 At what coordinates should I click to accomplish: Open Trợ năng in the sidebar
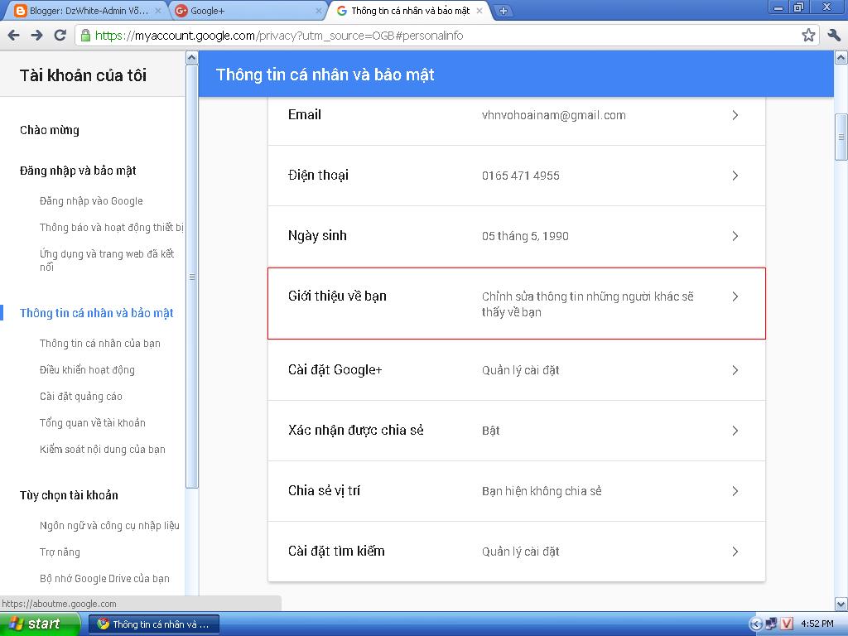pos(60,552)
